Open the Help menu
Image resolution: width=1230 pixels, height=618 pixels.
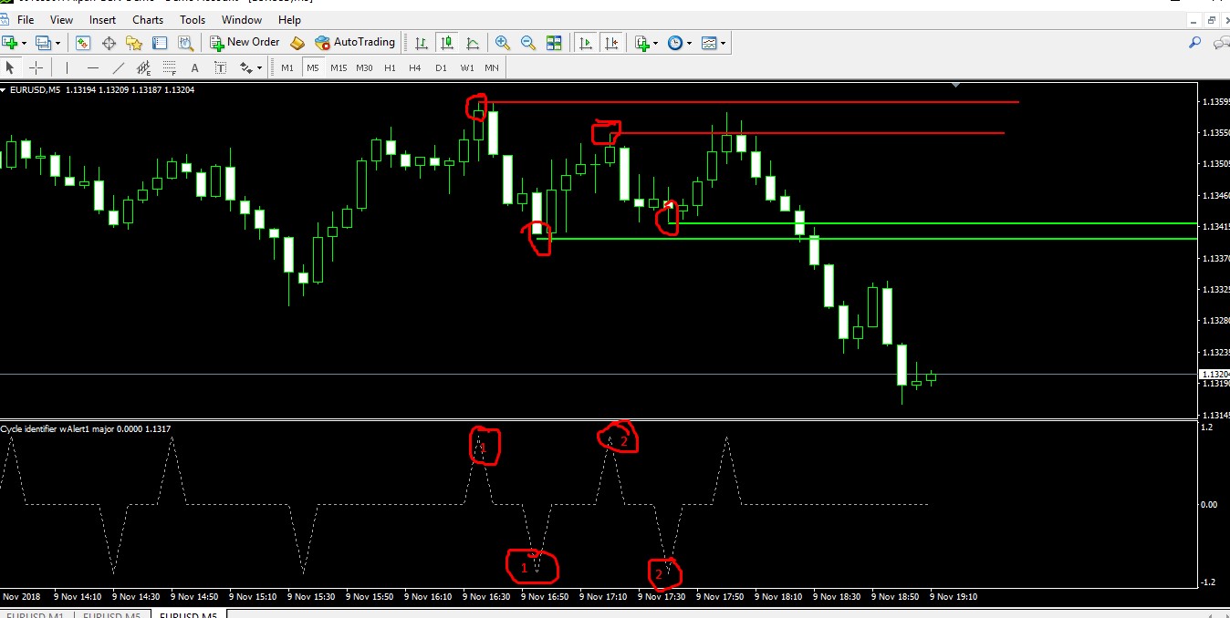289,19
